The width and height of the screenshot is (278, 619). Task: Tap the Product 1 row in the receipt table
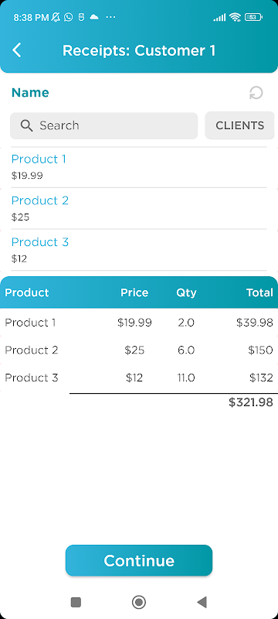[x=138, y=323]
